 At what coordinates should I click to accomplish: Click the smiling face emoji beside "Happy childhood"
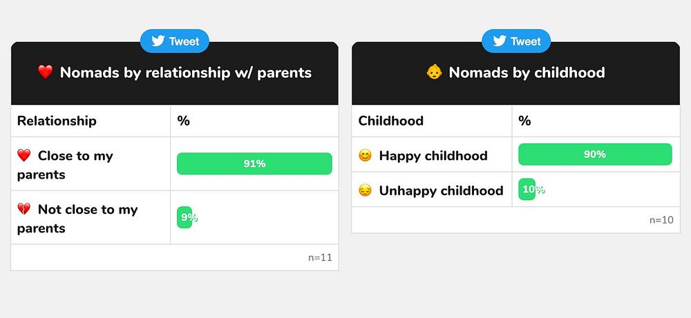366,156
